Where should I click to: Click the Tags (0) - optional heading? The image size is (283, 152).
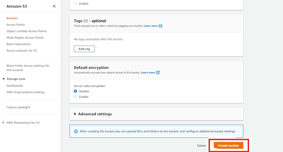point(90,21)
